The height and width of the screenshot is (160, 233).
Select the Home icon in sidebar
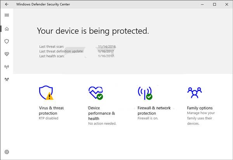tap(7, 29)
